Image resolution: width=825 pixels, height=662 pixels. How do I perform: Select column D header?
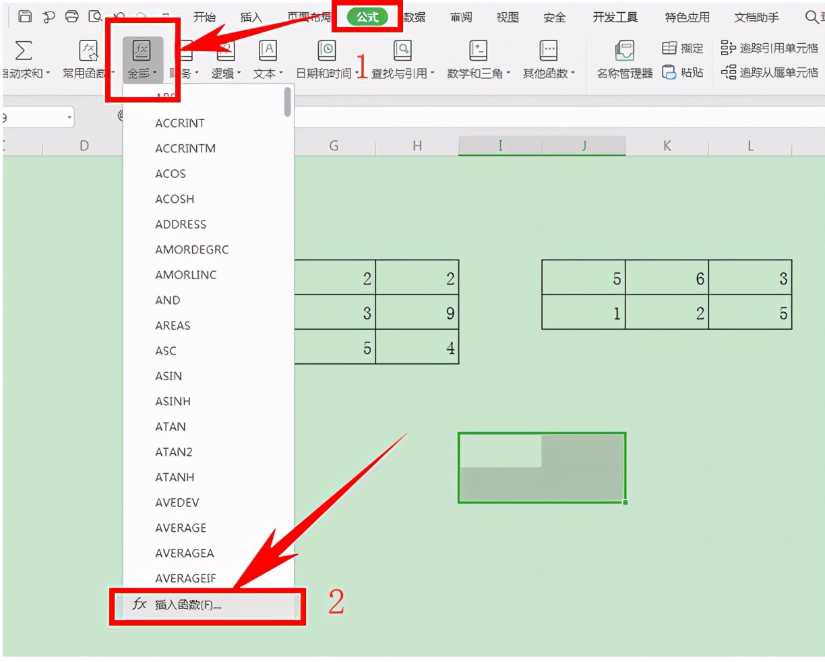pyautogui.click(x=84, y=146)
